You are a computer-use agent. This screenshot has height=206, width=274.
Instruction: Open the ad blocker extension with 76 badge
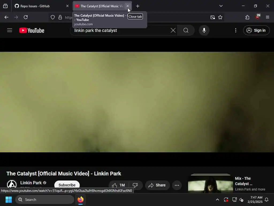coord(257,17)
